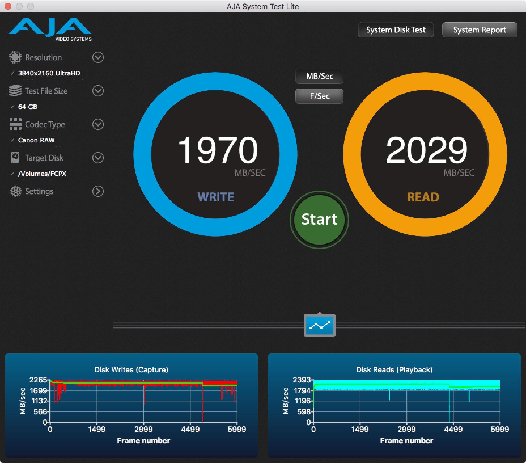Viewport: 526px width, 463px height.
Task: Select the Canon RAW codec option
Action: 36,140
